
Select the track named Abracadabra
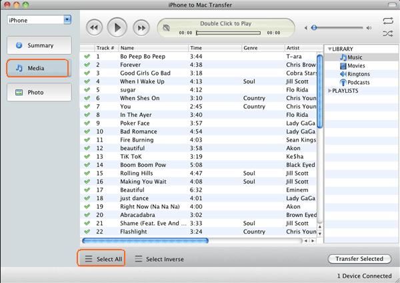point(137,215)
